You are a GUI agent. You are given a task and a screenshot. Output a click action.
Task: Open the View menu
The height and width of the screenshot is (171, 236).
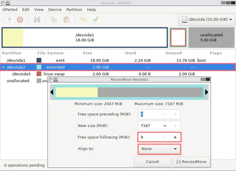pyautogui.click(x=39, y=10)
